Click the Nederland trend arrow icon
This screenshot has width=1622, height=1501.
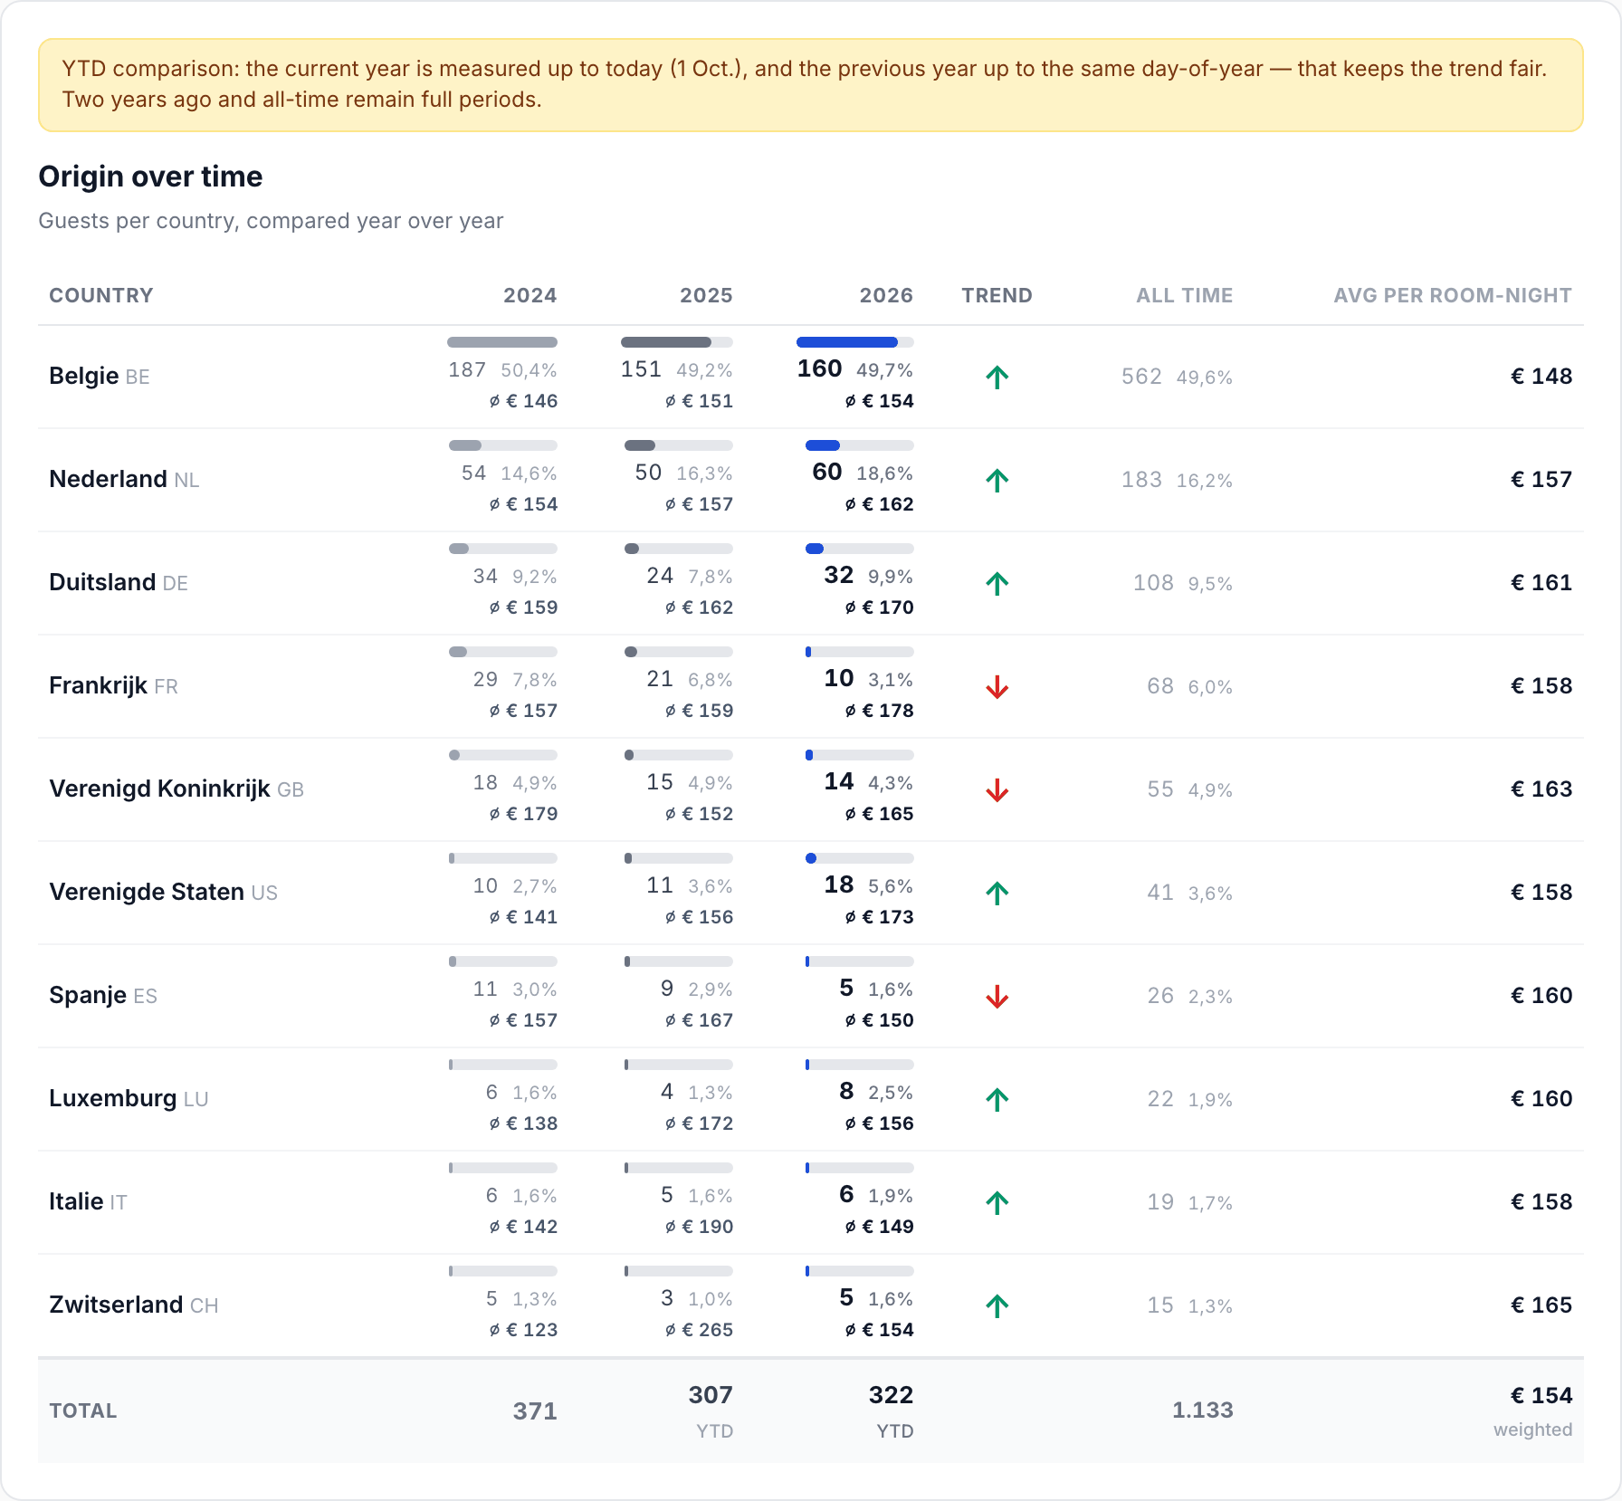997,480
